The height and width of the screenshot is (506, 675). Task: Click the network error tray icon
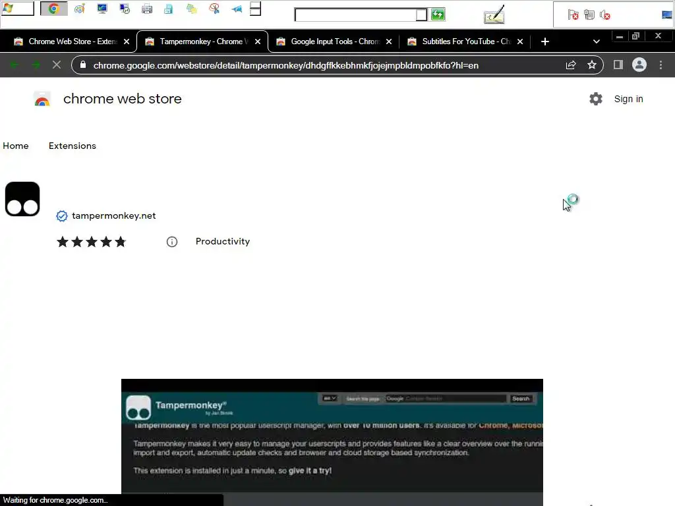pos(589,15)
